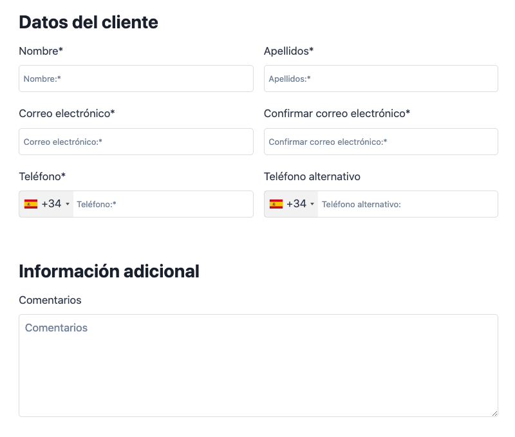Expand the Teléfono country code dropdown arrow
Viewport: 515px width, 437px height.
(68, 204)
